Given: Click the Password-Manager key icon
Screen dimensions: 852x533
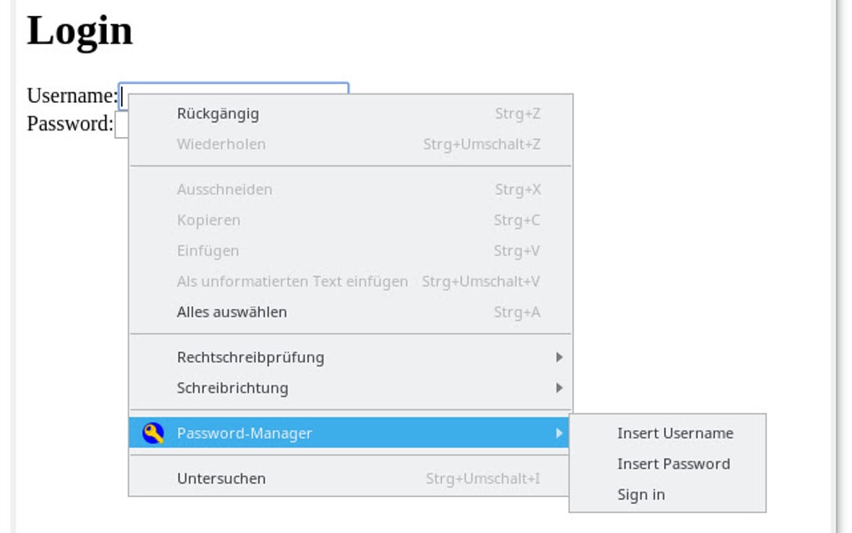Looking at the screenshot, I should pyautogui.click(x=153, y=433).
